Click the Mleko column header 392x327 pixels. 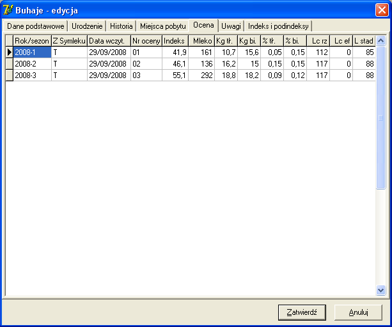click(201, 41)
